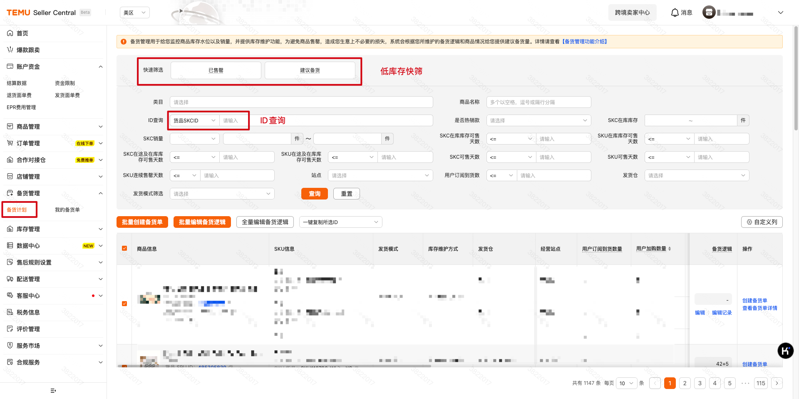This screenshot has height=399, width=799.
Task: Toggle the select-all checkbox in table header
Action: click(x=124, y=248)
